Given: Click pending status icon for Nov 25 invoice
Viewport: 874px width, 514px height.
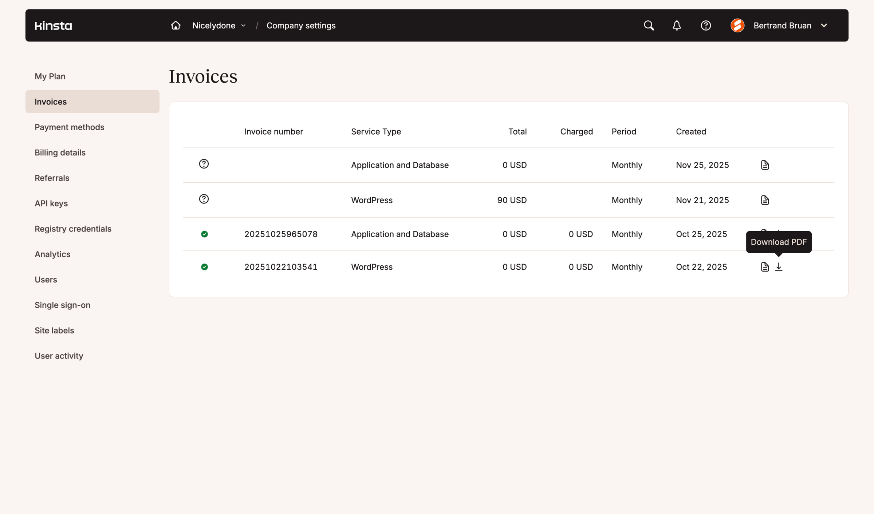Looking at the screenshot, I should click(x=204, y=164).
